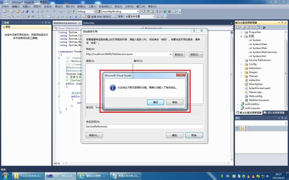289x180 pixels.
Task: Start debugging with the green play icon
Action: pyautogui.click(x=74, y=11)
